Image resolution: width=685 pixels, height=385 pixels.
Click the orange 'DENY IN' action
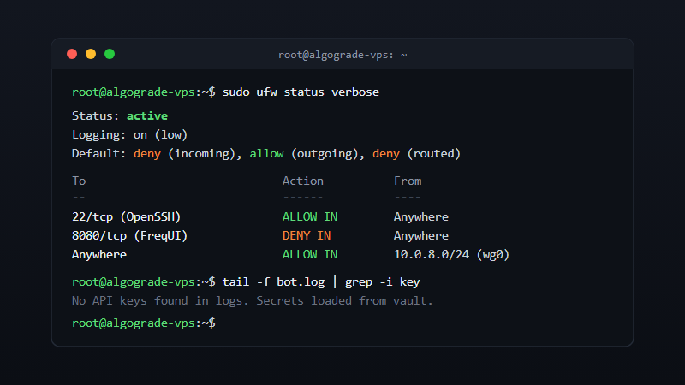click(307, 236)
